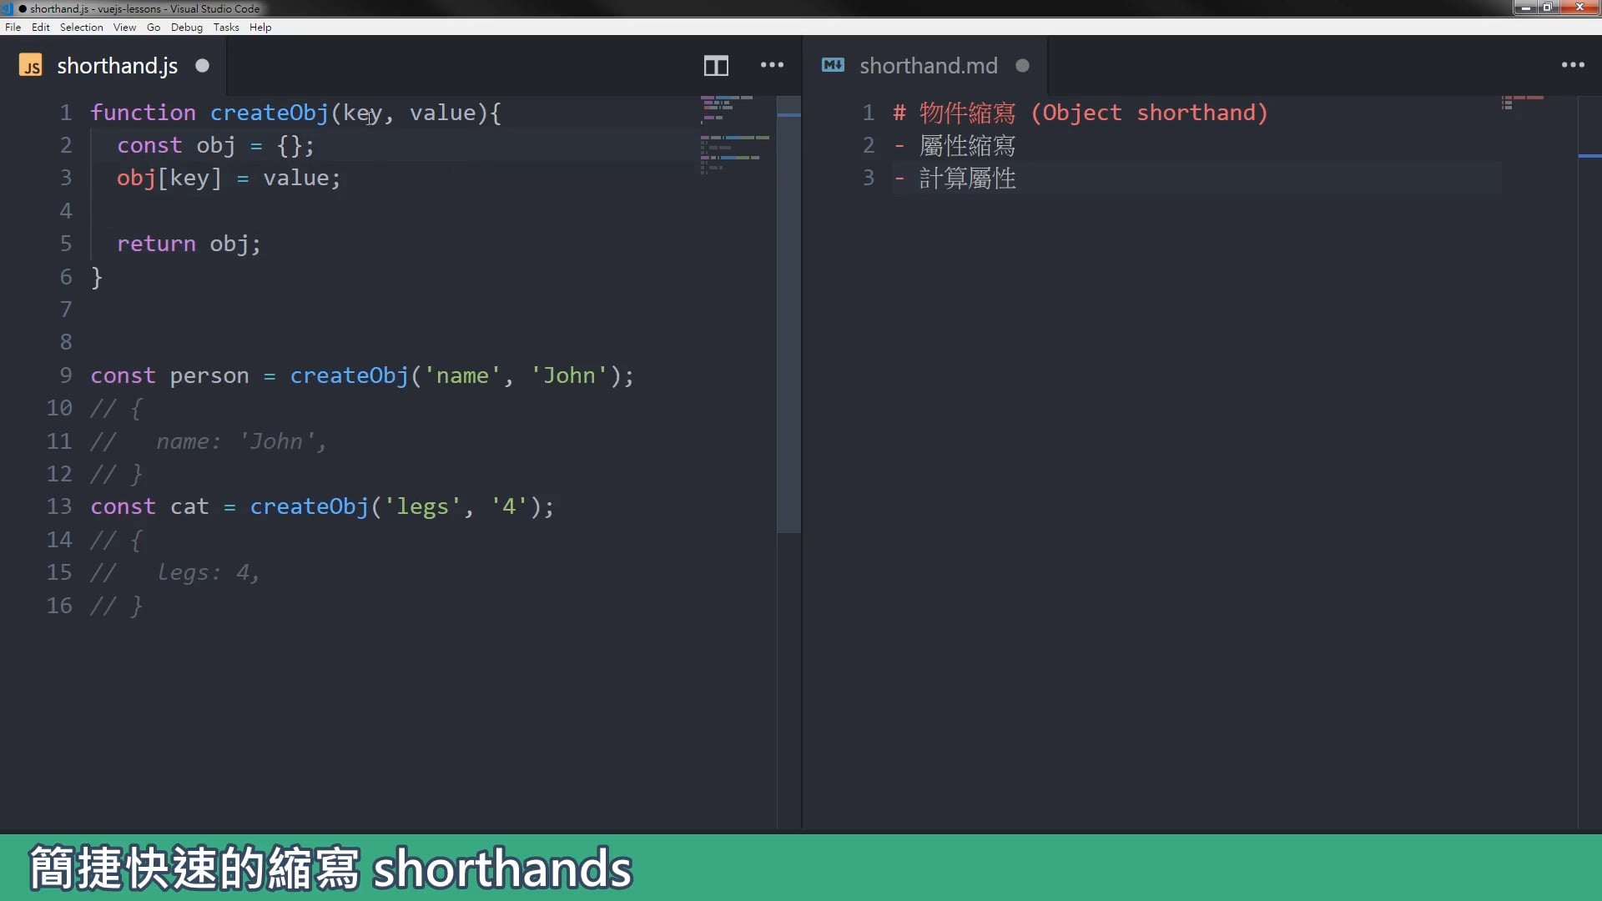
Task: Switch to the shorthand.md tab
Action: coord(928,65)
